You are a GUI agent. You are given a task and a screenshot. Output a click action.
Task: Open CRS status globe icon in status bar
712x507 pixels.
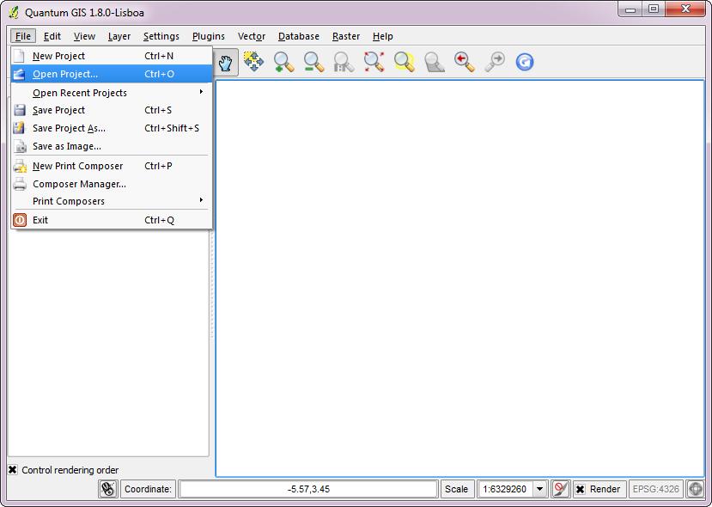pyautogui.click(x=696, y=489)
